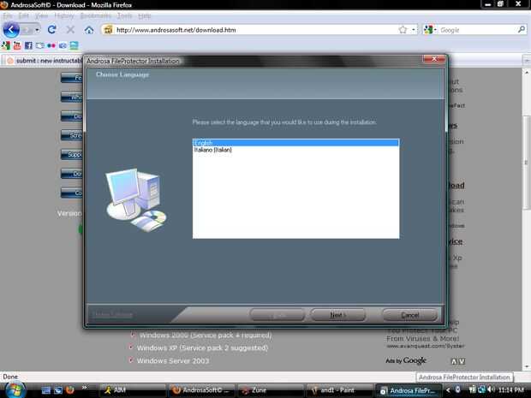Switch to AndrosaSoft Firefox taskbar button
Image resolution: width=531 pixels, height=398 pixels.
[201, 390]
